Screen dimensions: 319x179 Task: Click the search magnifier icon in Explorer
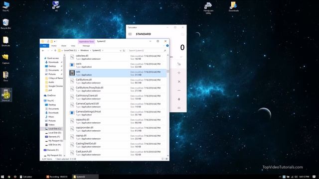(165, 51)
